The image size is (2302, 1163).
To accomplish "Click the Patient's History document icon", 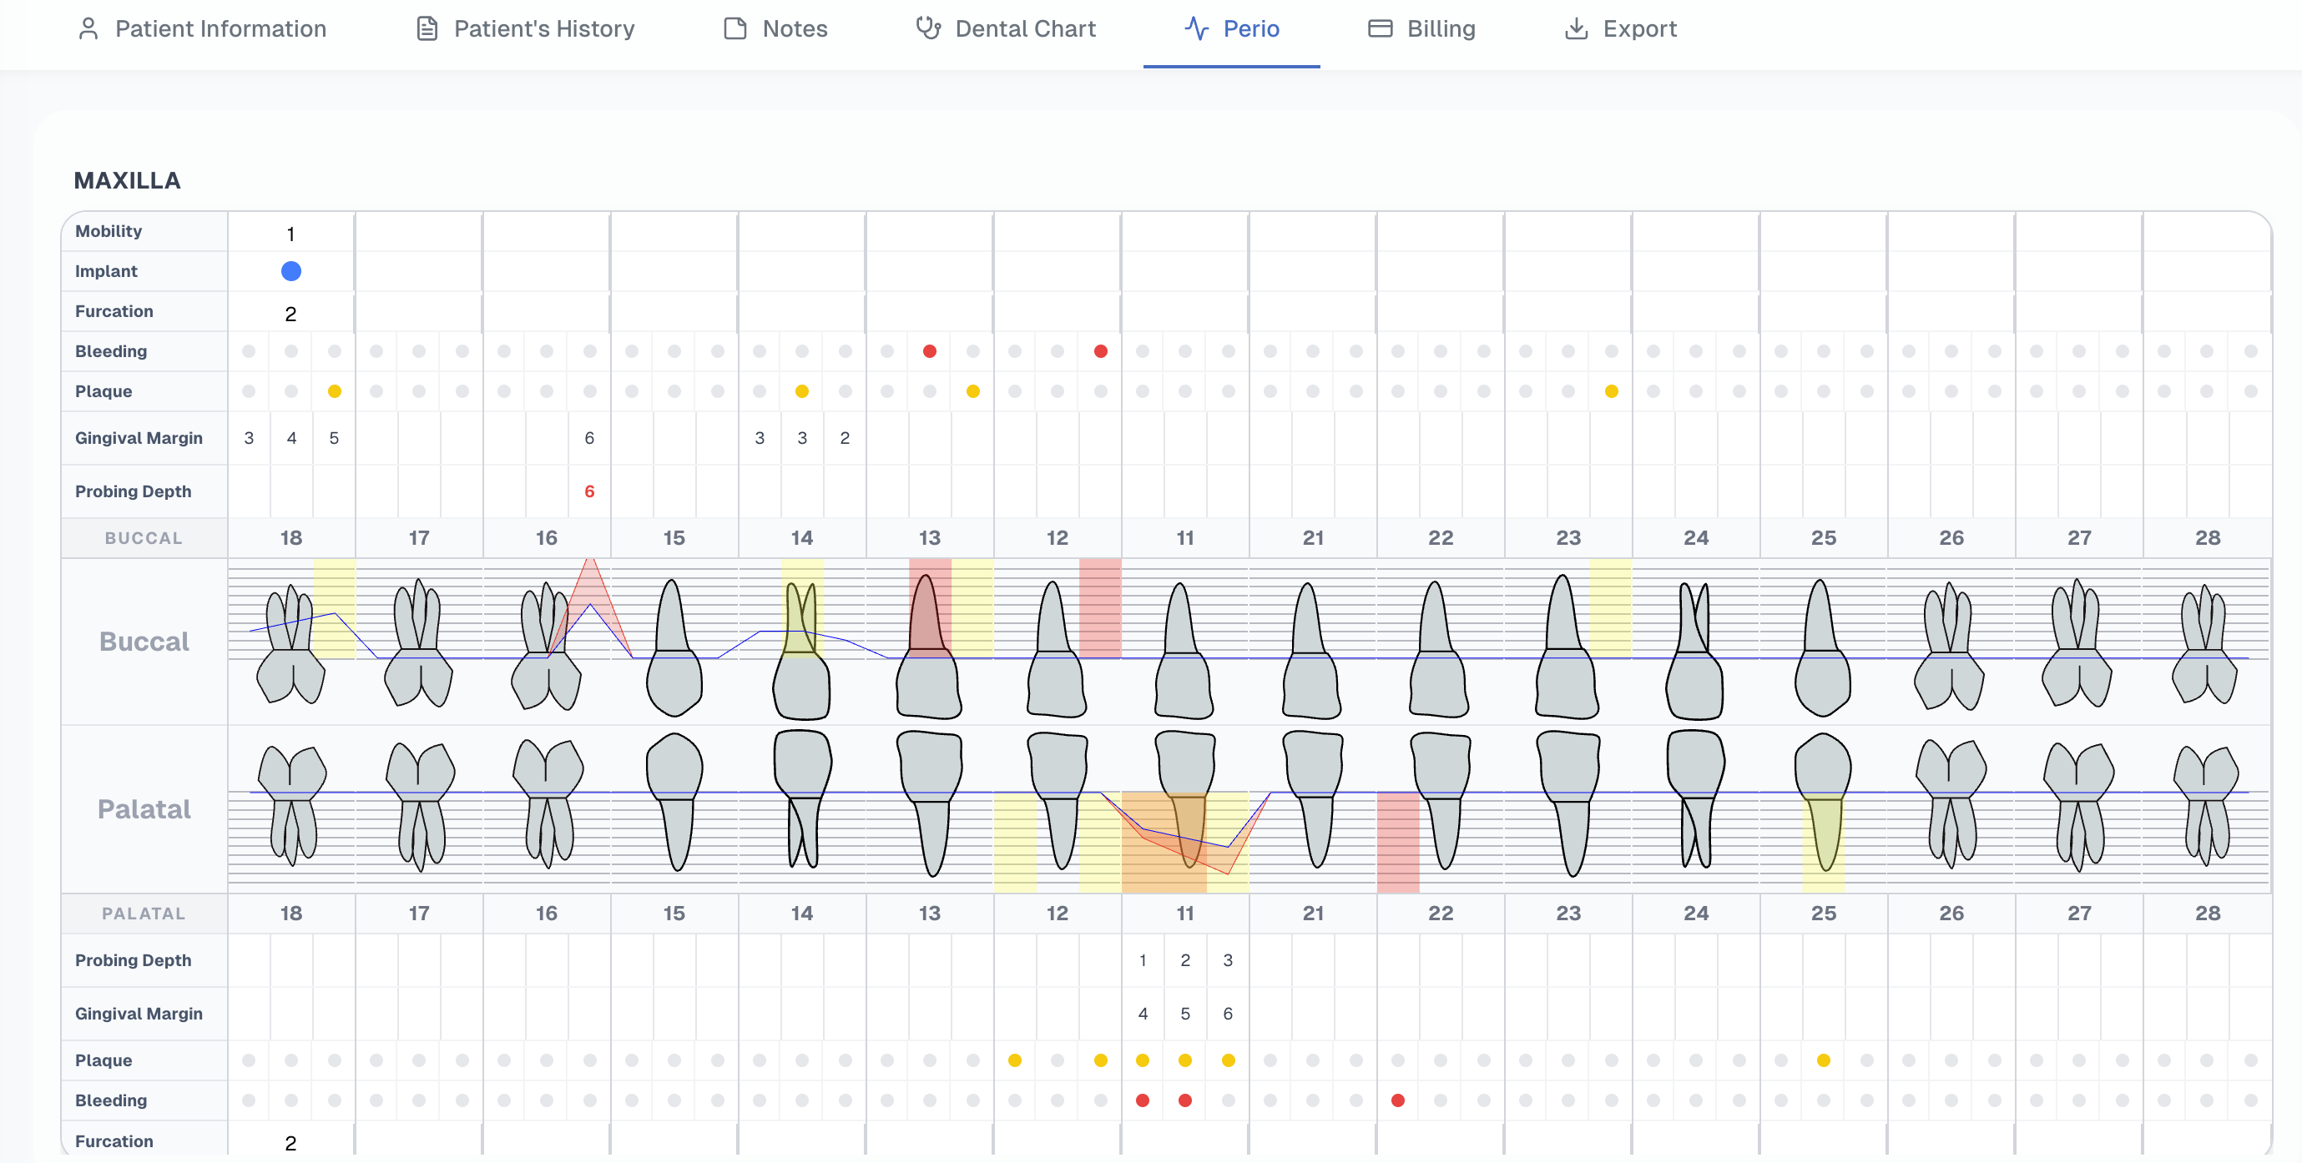I will [427, 28].
